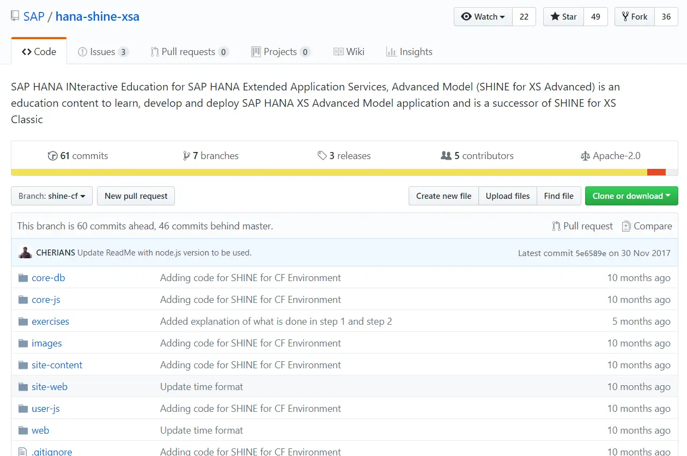
Task: Open the .gitignore file
Action: (x=52, y=452)
